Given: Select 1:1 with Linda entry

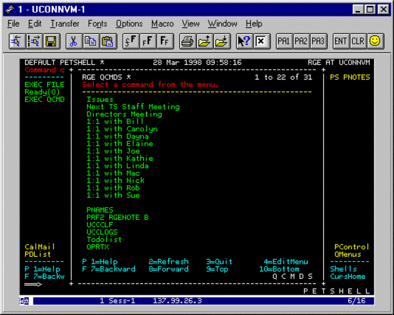Looking at the screenshot, I should coord(118,166).
